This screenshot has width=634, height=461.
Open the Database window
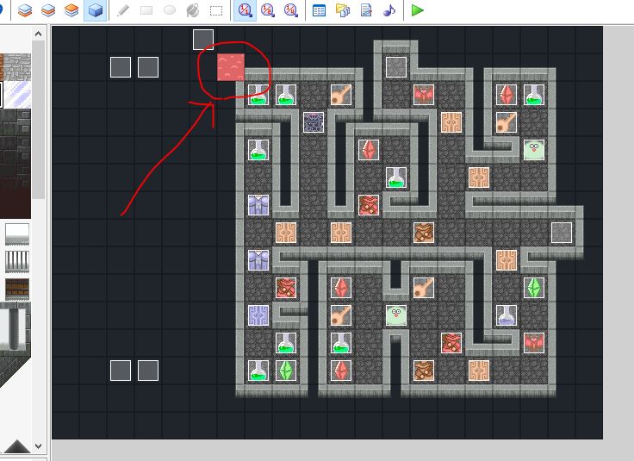[320, 10]
